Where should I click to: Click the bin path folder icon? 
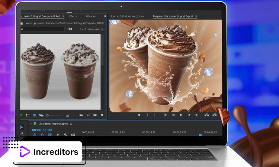pyautogui.click(x=22, y=23)
